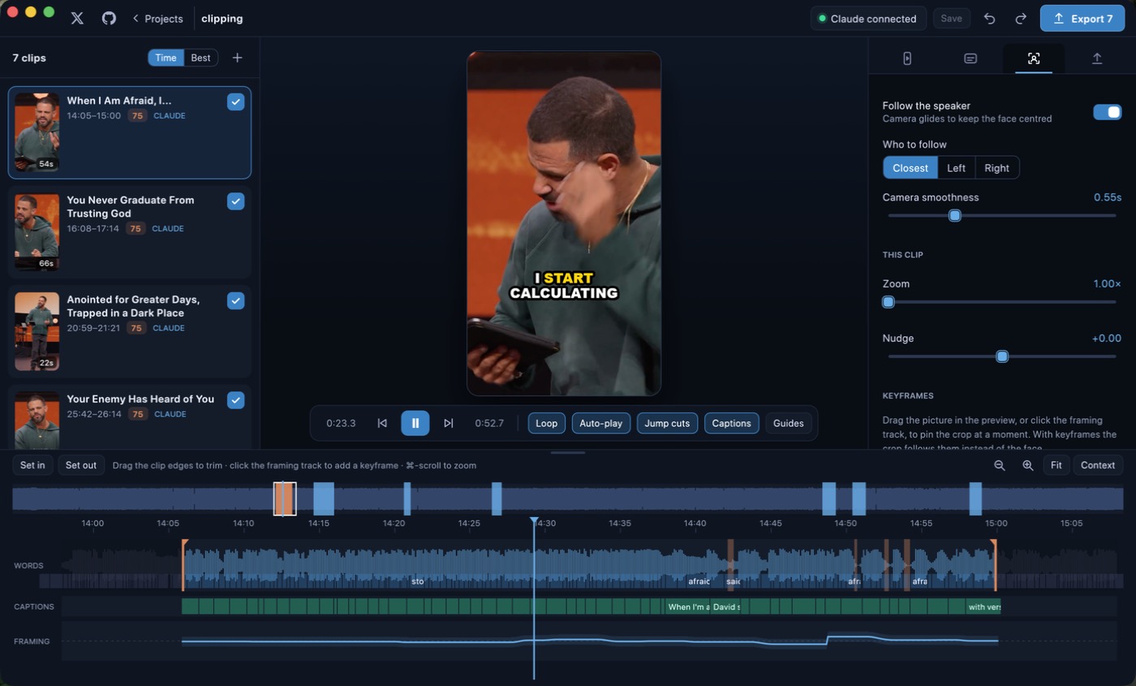Uncheck "Your Enemy Has Heard of You" checkbox

pos(235,400)
